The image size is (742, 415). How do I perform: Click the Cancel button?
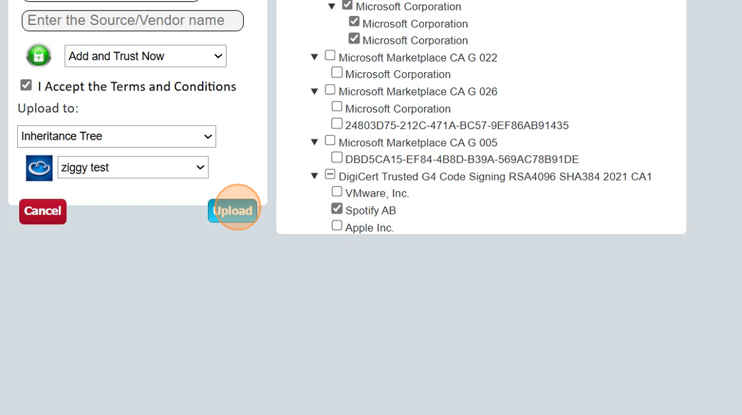42,210
